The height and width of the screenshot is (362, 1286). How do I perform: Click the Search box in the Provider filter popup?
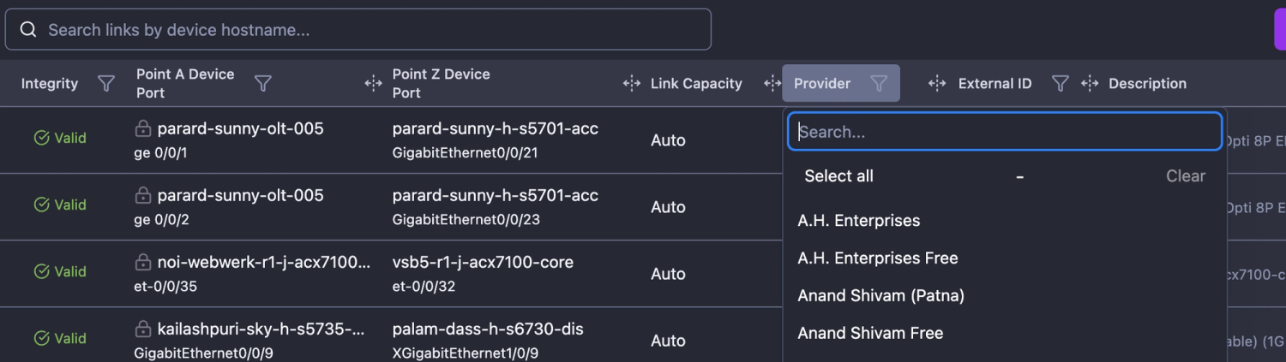coord(1005,132)
